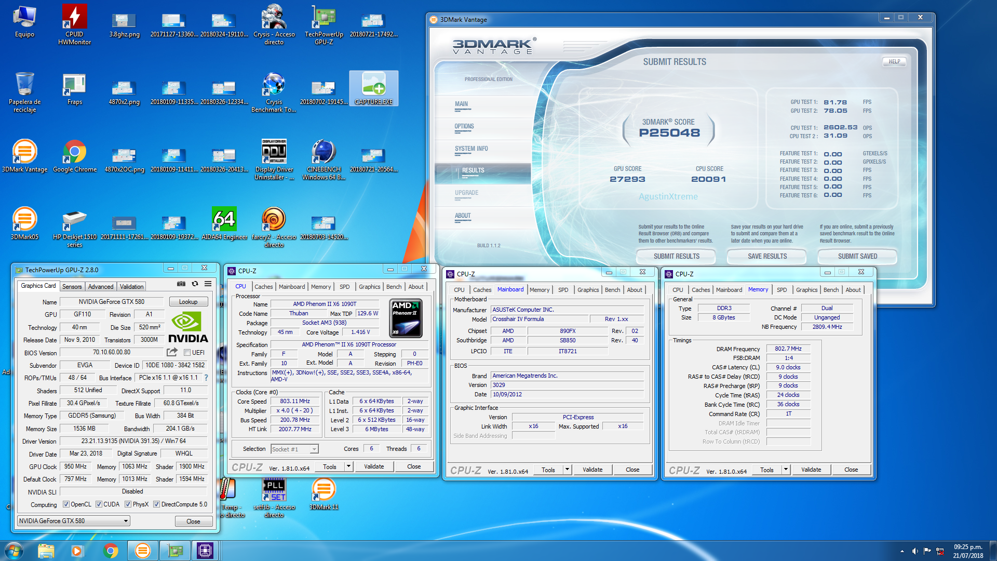Toggle PhysX checkbox in GPU-Z
The height and width of the screenshot is (561, 997).
128,504
